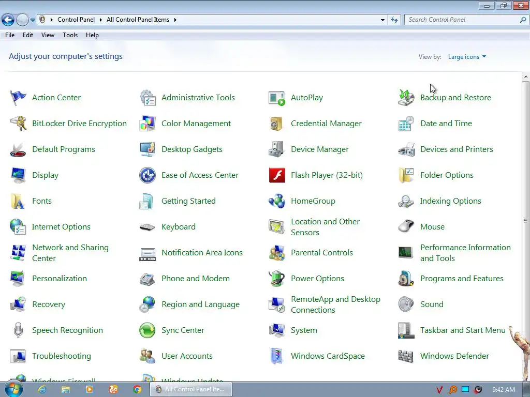Click the Speech Recognition microphone icon
Screen dimensions: 530x397
(x=18, y=330)
